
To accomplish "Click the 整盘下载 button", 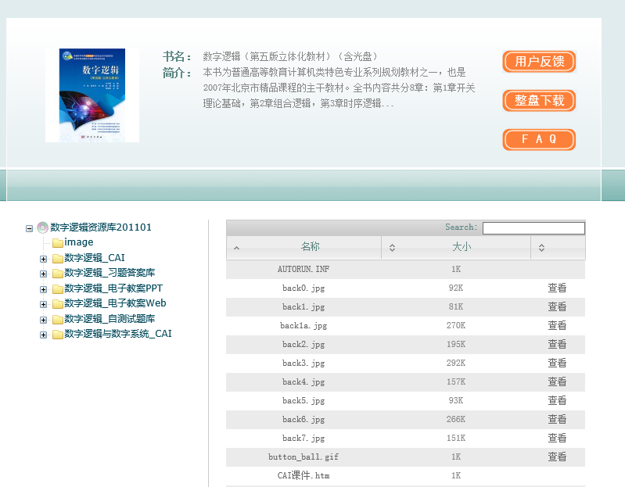I will pos(539,101).
